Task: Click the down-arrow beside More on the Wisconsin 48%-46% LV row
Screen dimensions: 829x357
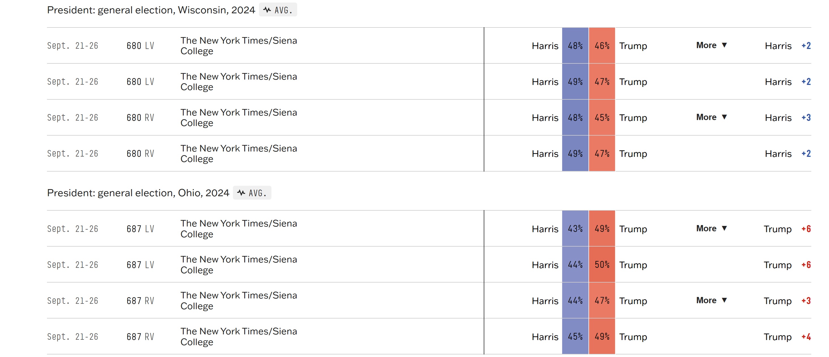Action: point(724,45)
